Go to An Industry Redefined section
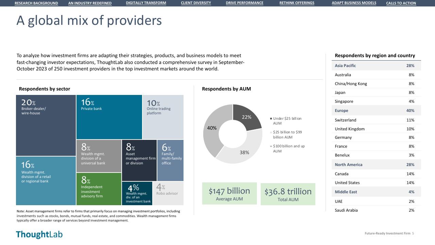 [90, 3]
